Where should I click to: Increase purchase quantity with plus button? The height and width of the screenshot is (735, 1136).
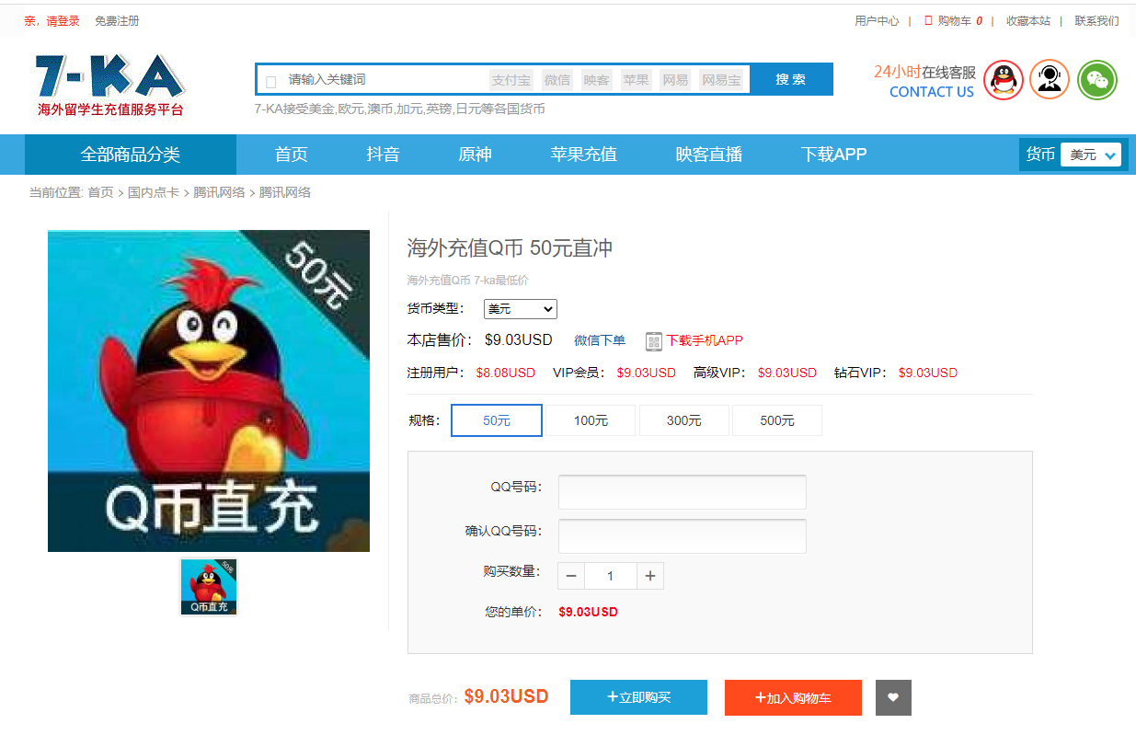click(x=650, y=576)
